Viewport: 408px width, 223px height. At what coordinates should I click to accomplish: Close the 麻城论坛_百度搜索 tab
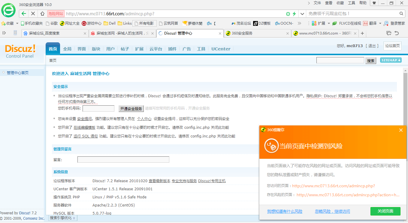tap(85, 33)
